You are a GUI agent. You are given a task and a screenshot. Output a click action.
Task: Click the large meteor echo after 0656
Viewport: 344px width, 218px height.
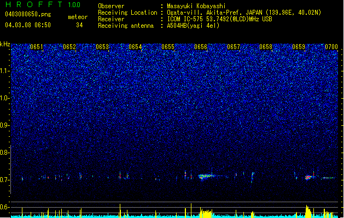point(206,177)
